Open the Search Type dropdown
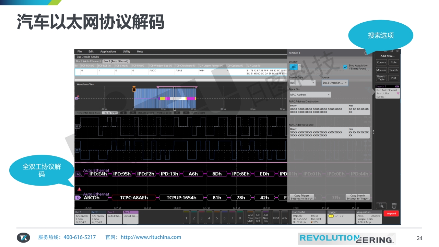The image size is (439, 247). pyautogui.click(x=302, y=83)
